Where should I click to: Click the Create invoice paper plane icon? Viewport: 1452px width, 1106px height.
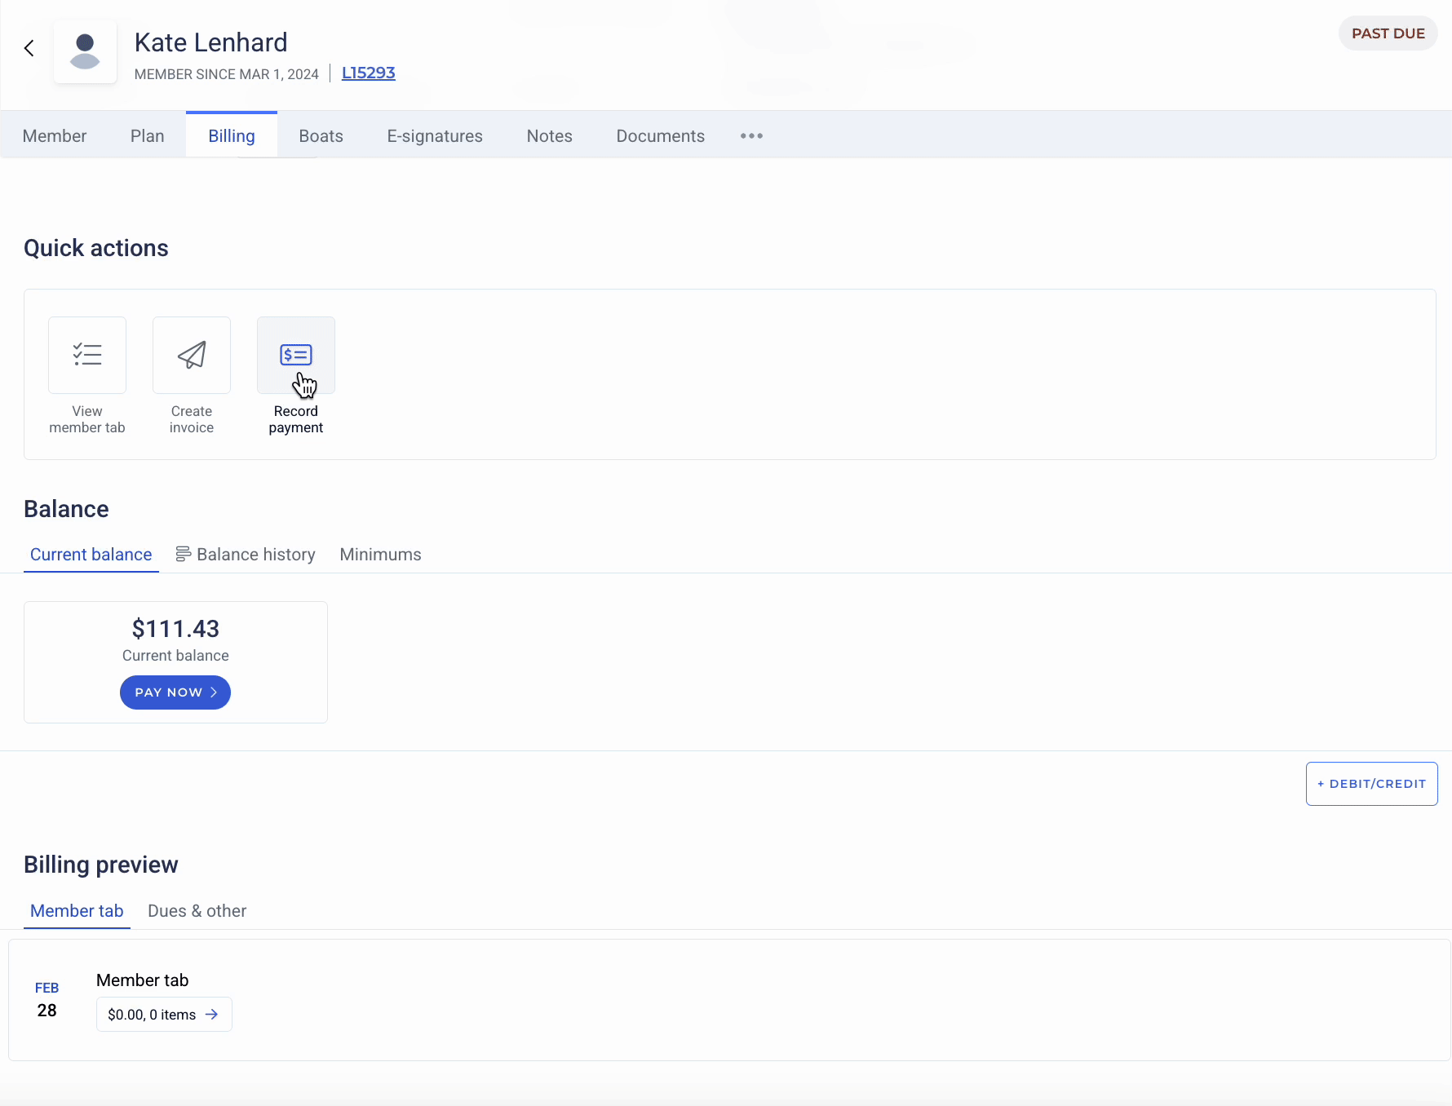[192, 356]
